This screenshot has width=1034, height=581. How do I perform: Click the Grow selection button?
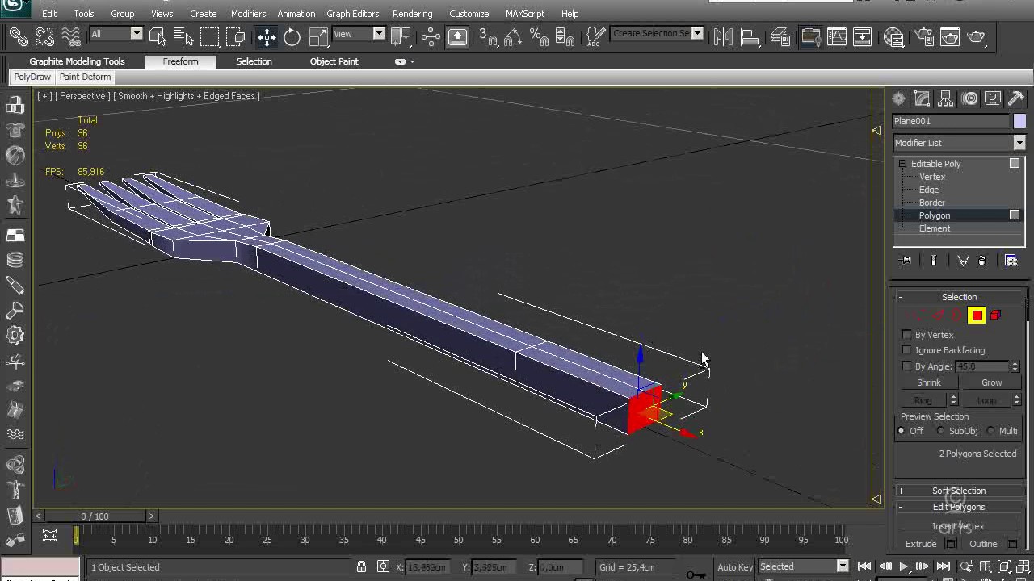(991, 382)
